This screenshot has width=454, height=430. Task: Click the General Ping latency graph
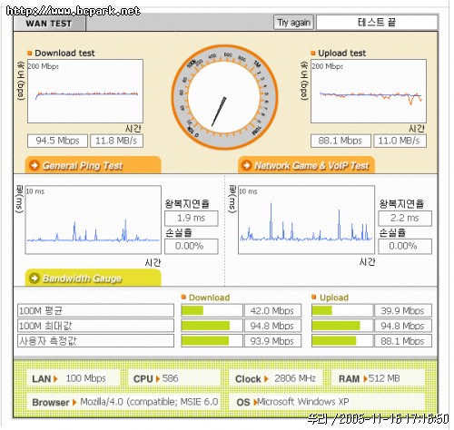tap(94, 220)
